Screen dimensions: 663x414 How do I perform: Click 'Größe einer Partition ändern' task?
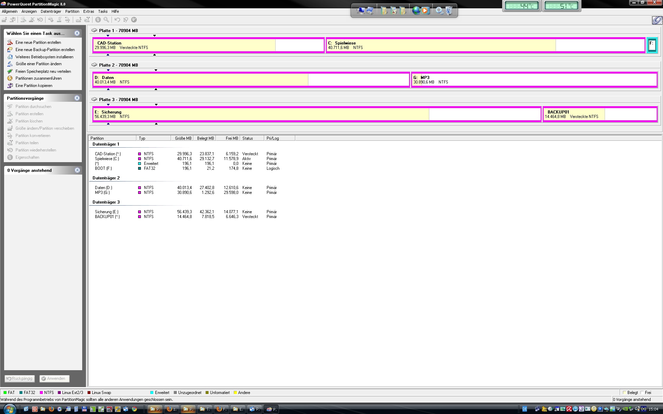click(x=39, y=64)
